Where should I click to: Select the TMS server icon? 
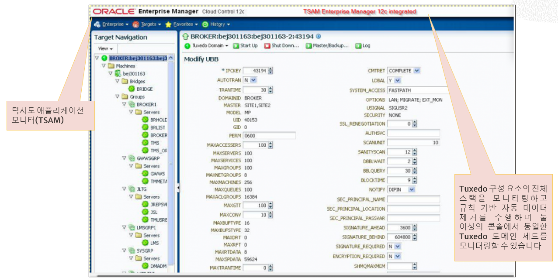[x=145, y=143]
